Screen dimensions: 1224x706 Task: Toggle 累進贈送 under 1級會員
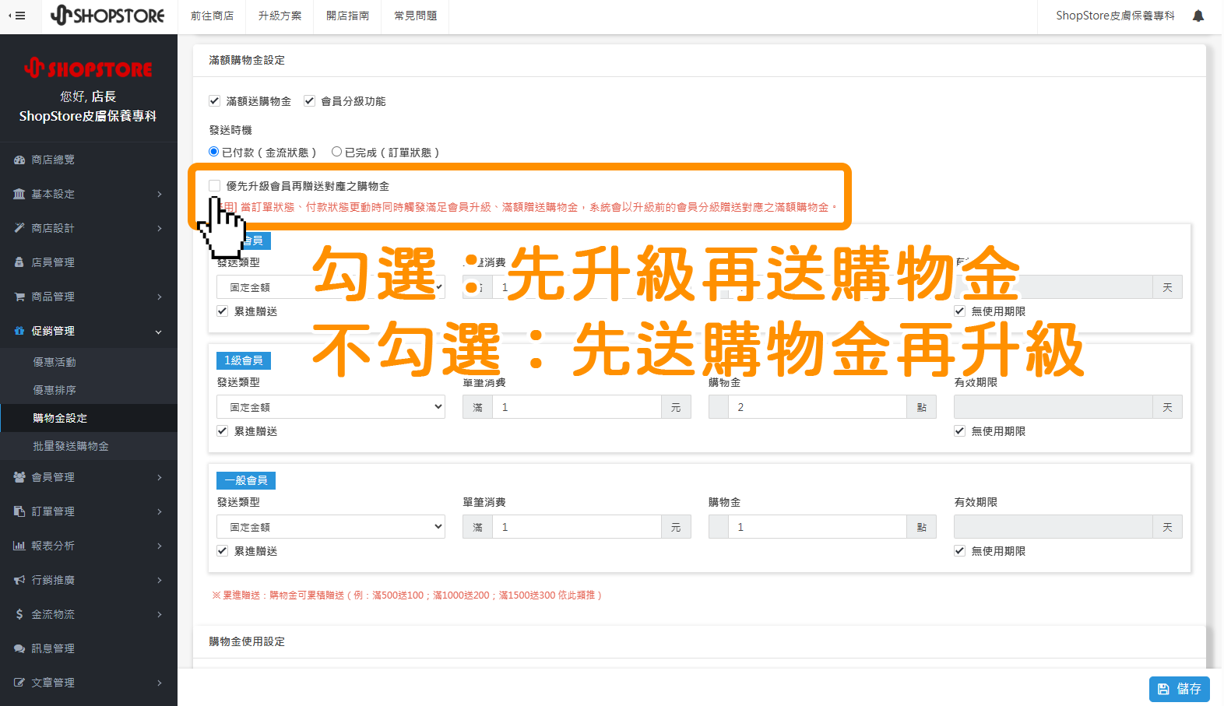tap(222, 431)
